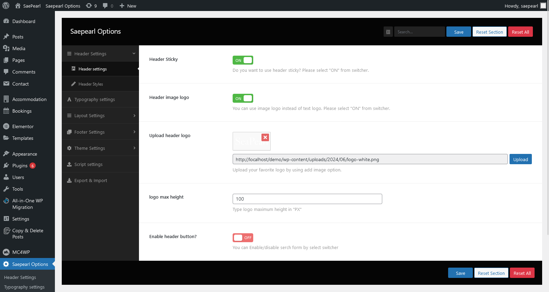Open Typography settings tab
The height and width of the screenshot is (292, 549).
(x=95, y=100)
